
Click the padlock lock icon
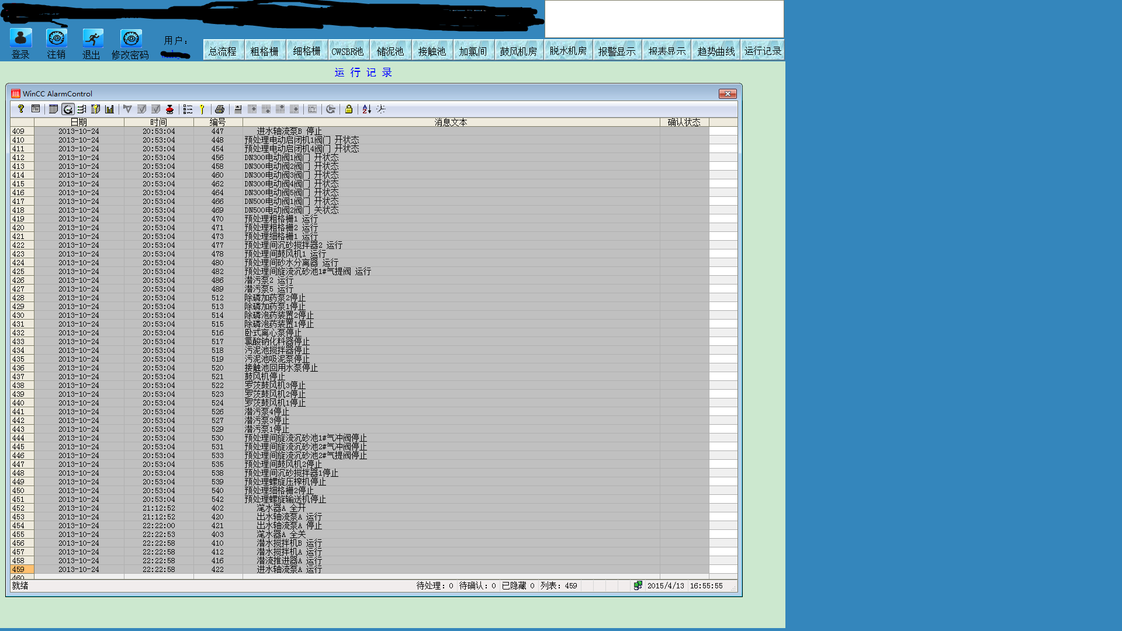click(x=349, y=109)
